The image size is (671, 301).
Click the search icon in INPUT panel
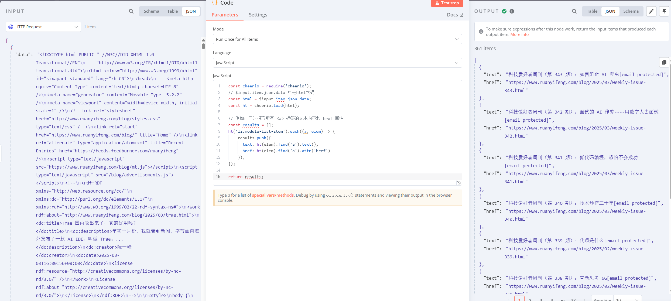click(x=131, y=11)
